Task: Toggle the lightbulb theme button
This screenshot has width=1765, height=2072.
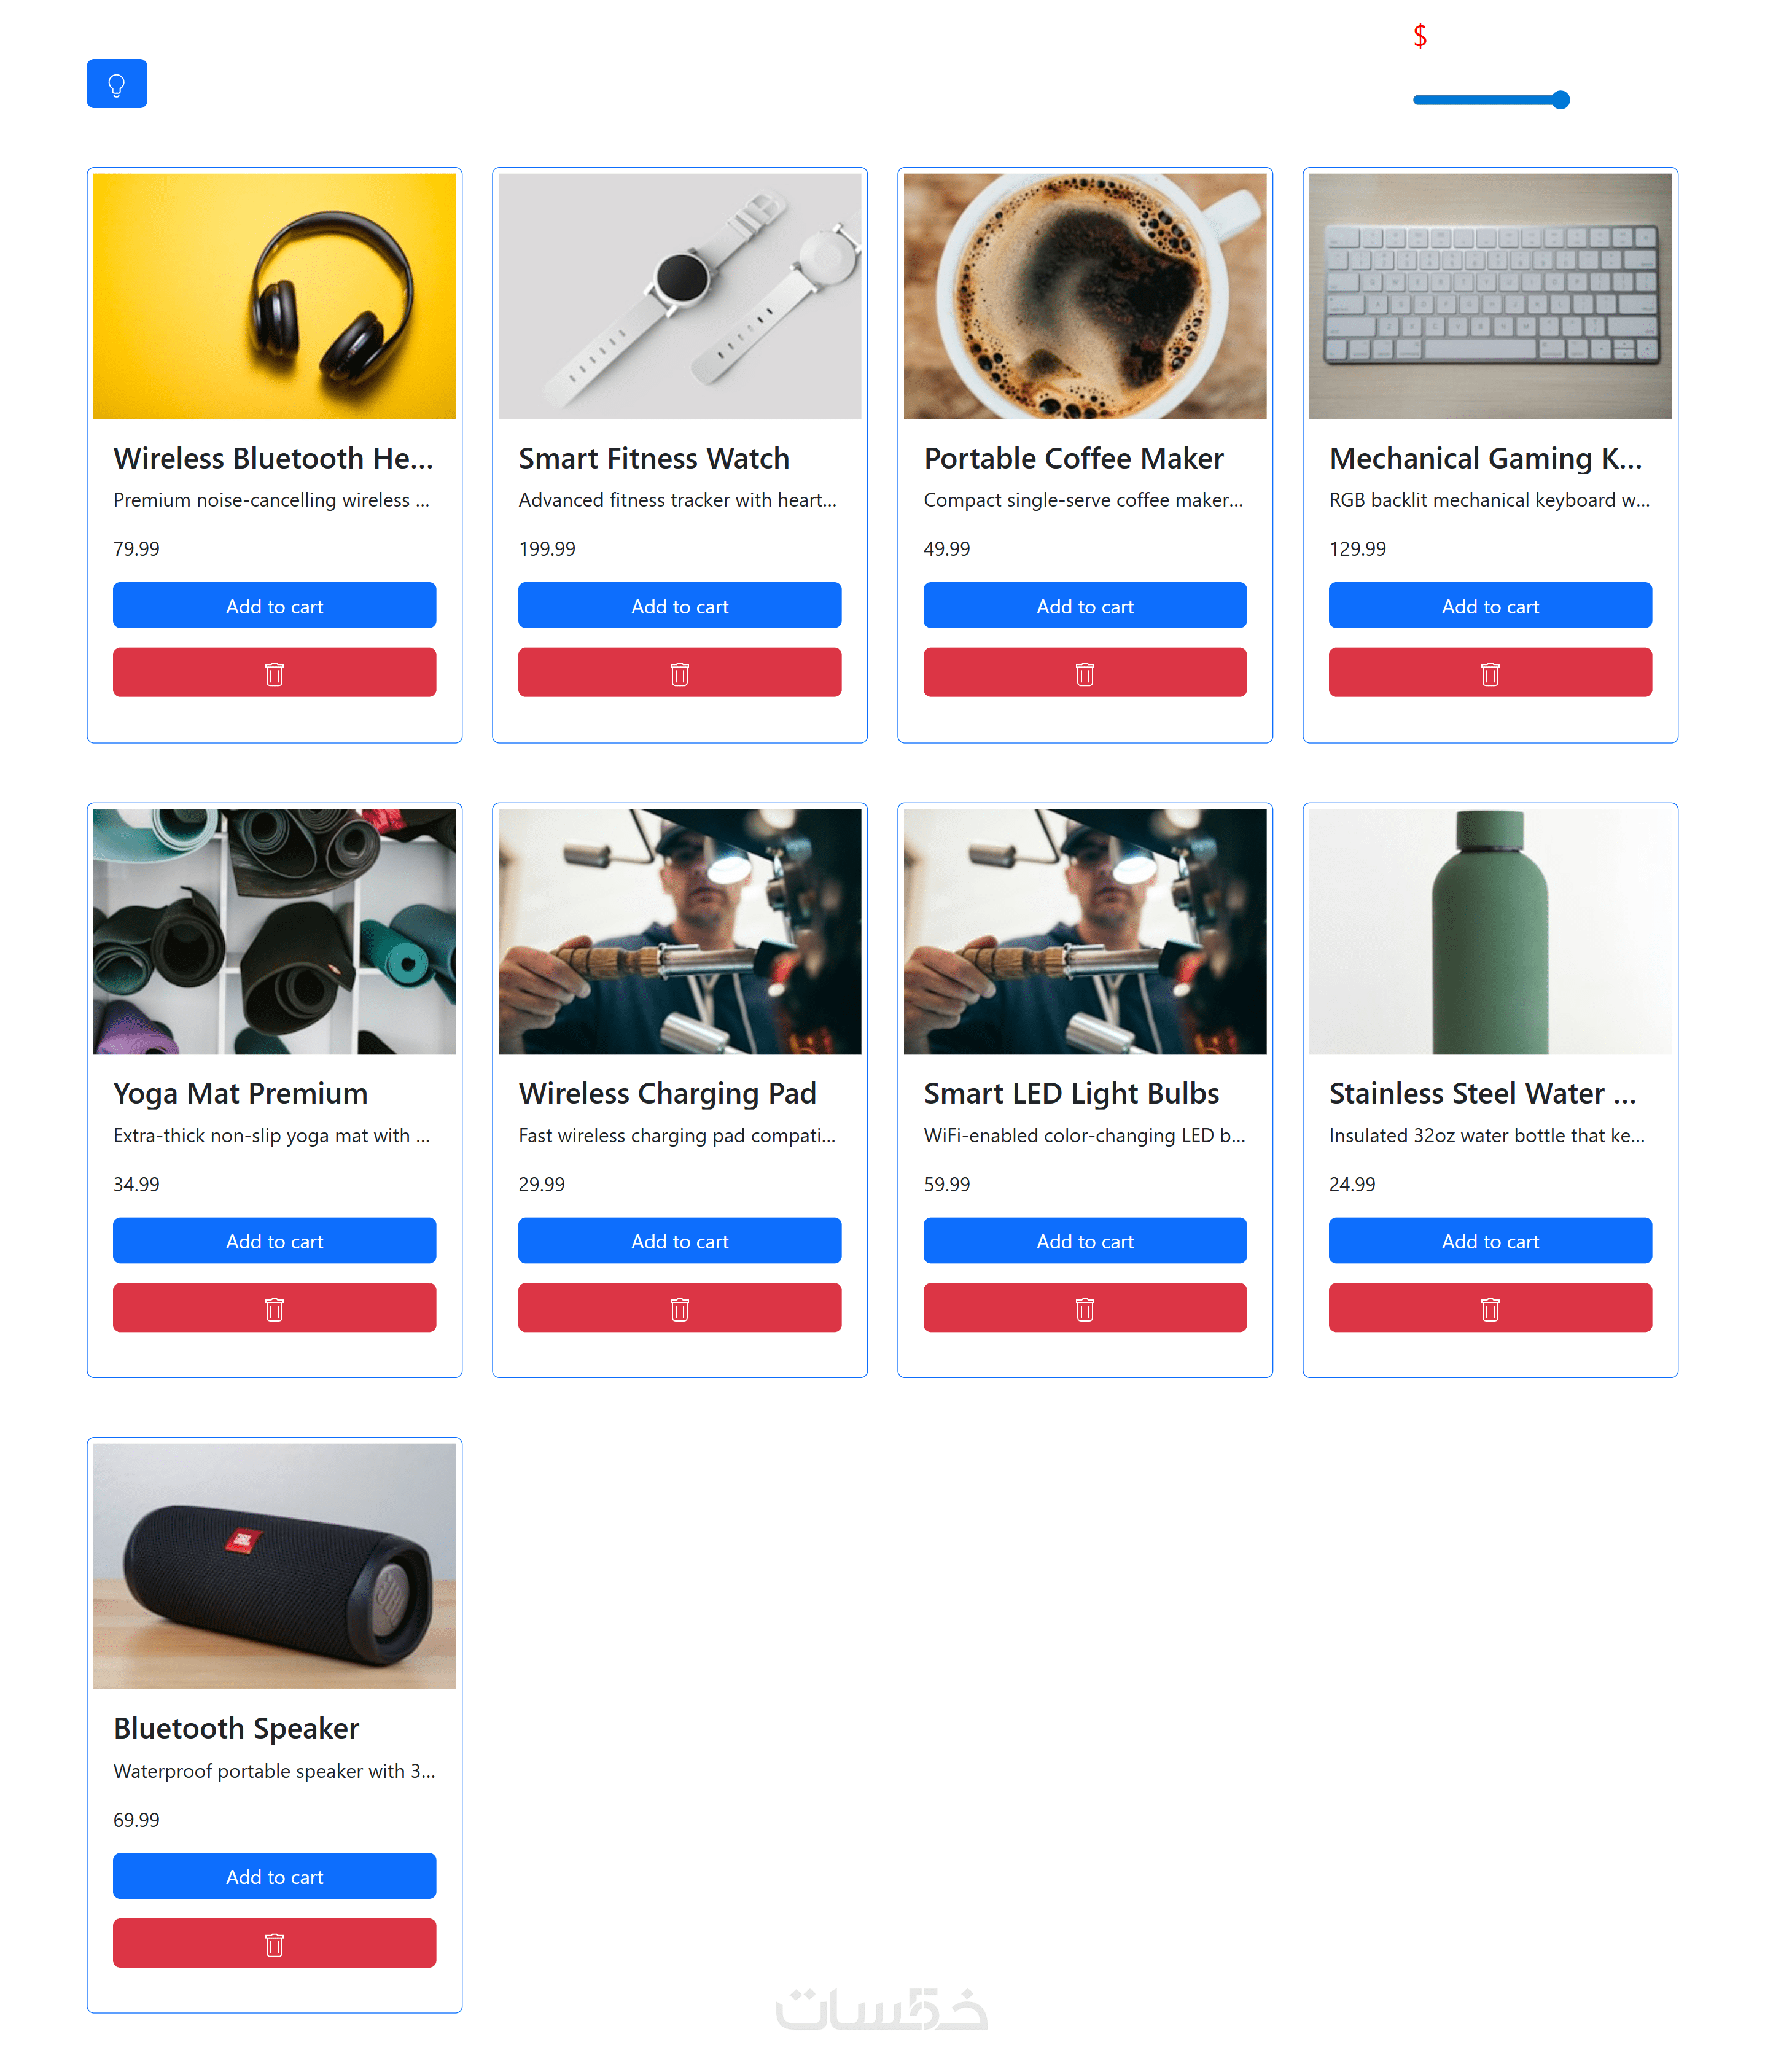Action: point(117,84)
